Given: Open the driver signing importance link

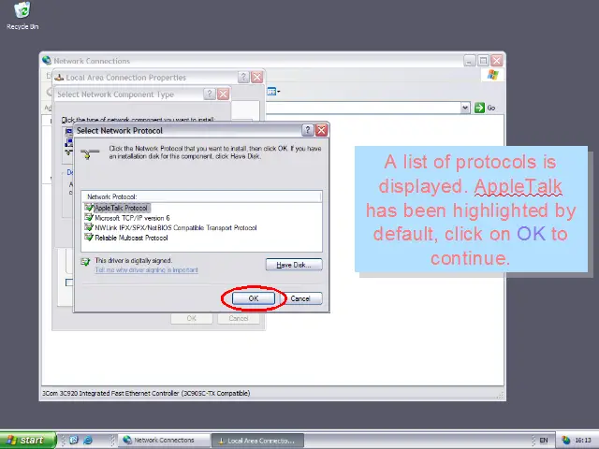Looking at the screenshot, I should tap(146, 270).
